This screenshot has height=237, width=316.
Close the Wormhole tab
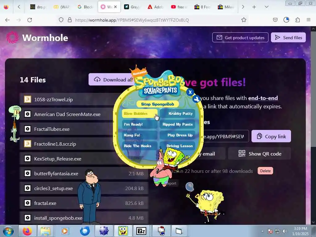click(x=115, y=7)
